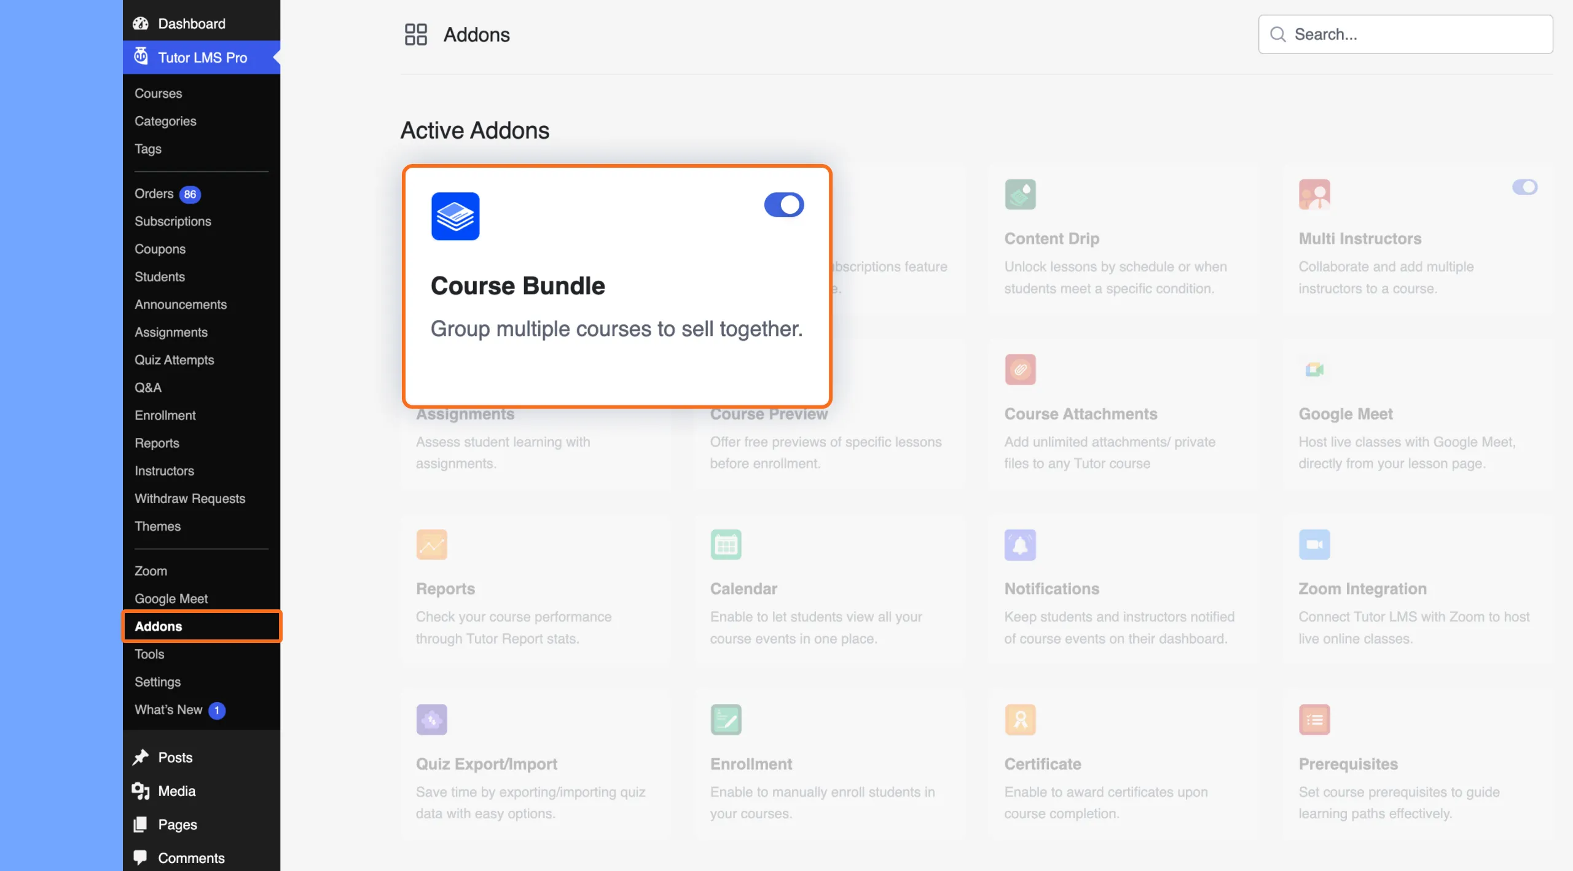The width and height of the screenshot is (1573, 871).
Task: Click the Media icon in sidebar
Action: pos(141,791)
